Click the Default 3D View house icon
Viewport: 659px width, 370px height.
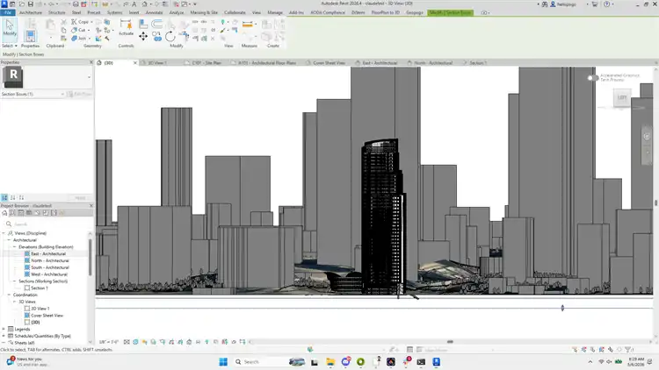[145, 4]
